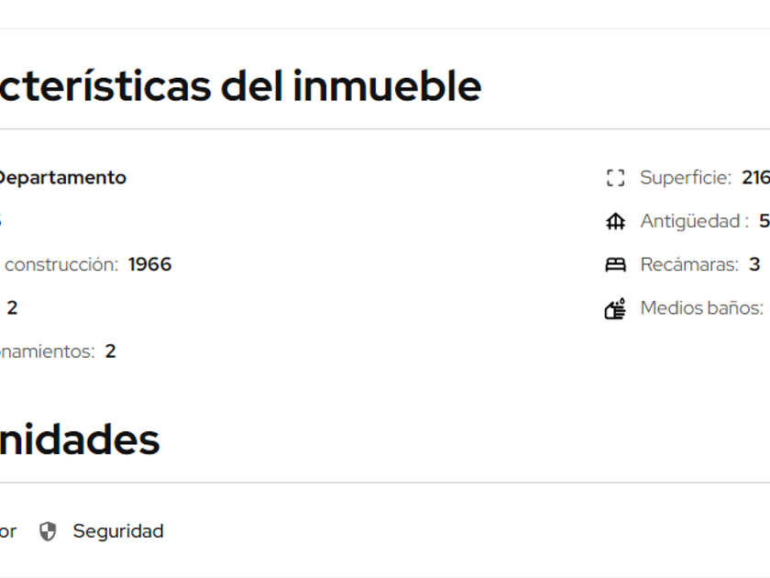Image resolution: width=770 pixels, height=578 pixels.
Task: Click the Recámaras label
Action: click(x=688, y=265)
